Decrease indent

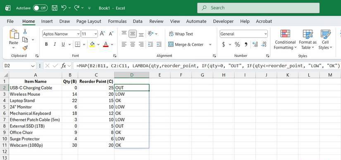coord(150,45)
